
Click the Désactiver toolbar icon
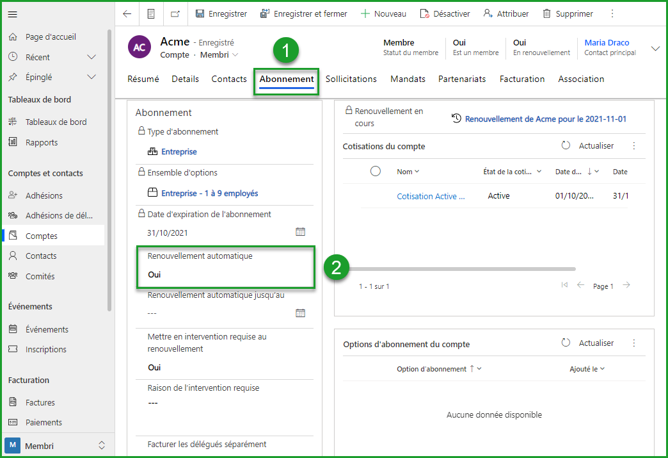pyautogui.click(x=424, y=13)
